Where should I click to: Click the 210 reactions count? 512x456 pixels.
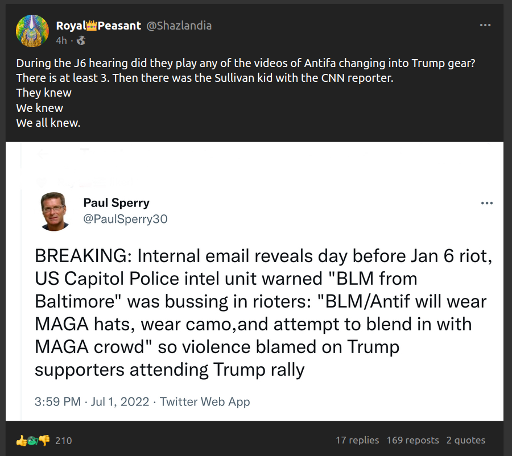(63, 440)
